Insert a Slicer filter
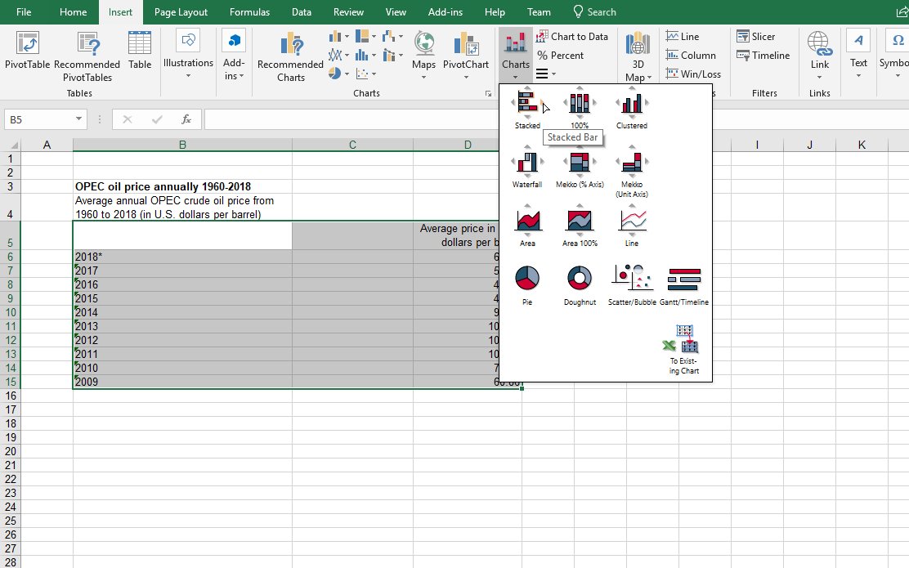Image resolution: width=909 pixels, height=568 pixels. point(755,37)
